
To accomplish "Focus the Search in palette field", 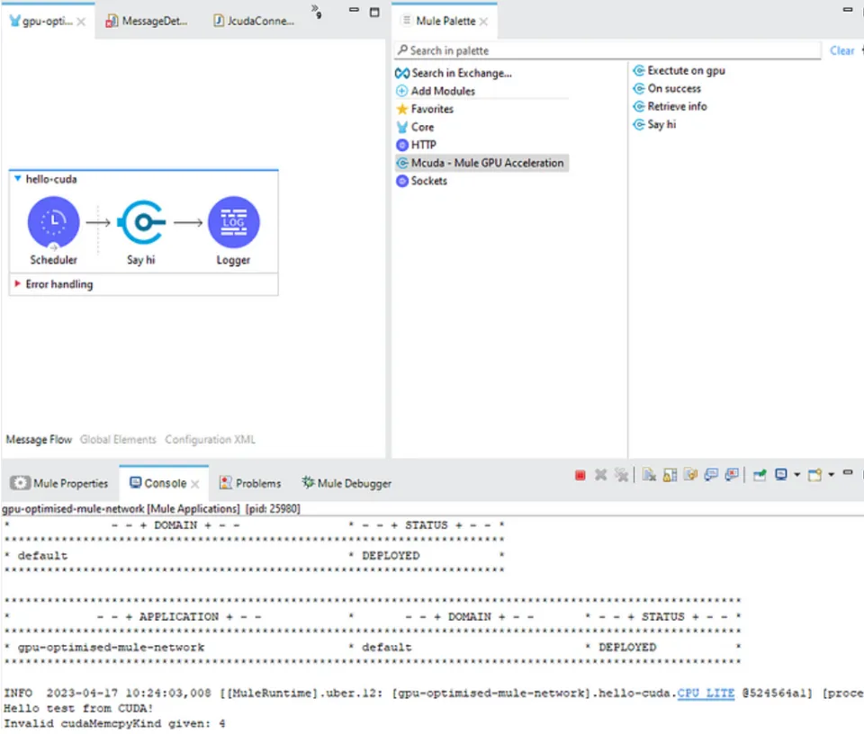I will 607,50.
